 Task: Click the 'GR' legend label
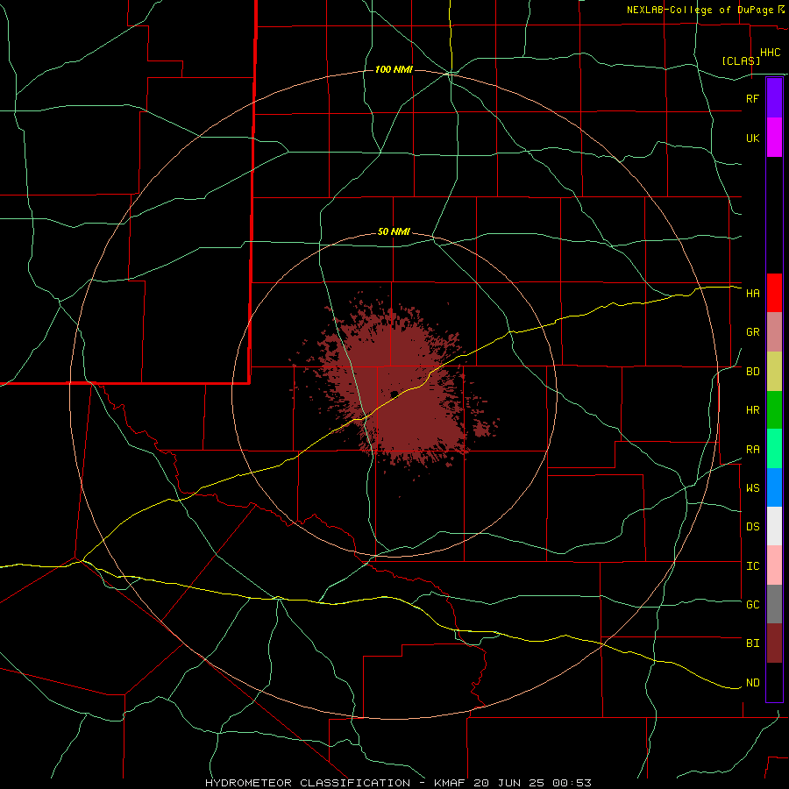[x=753, y=332]
